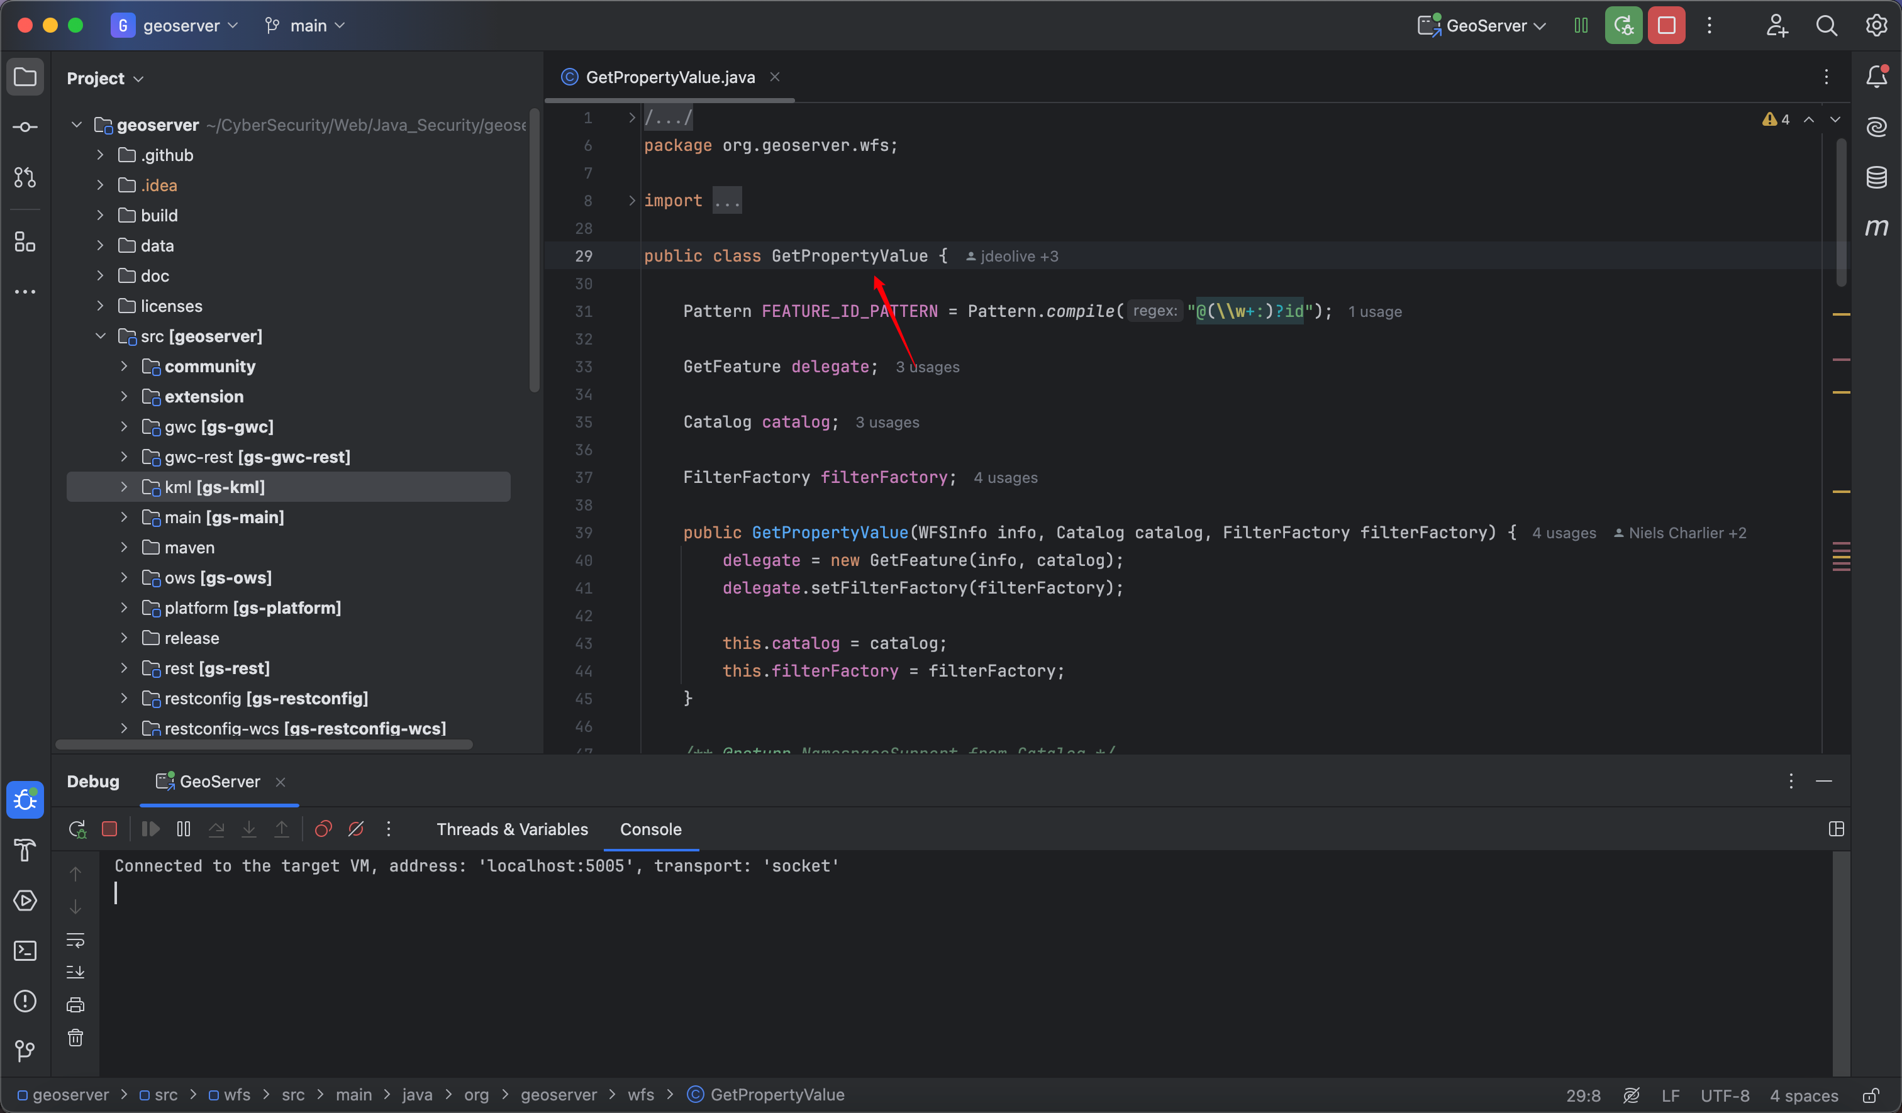Expand the community module
This screenshot has width=1902, height=1113.
tap(124, 367)
